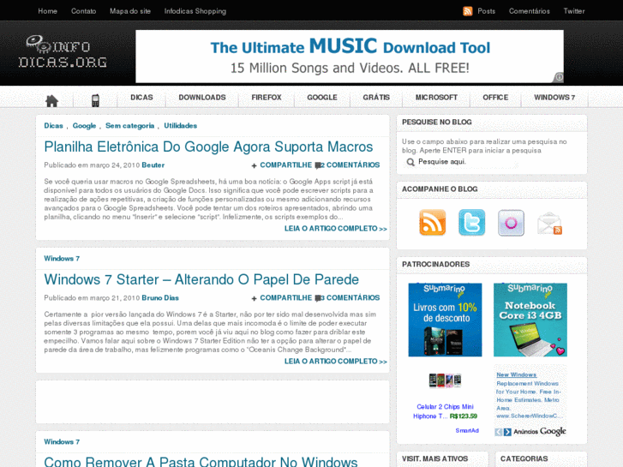Click the next arrow in the Google ads box
The width and height of the screenshot is (623, 467).
tap(507, 432)
